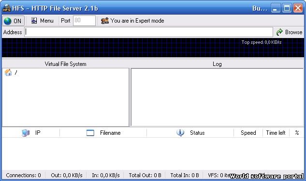The width and height of the screenshot is (306, 181).
Task: Click the percent column header
Action: 297,133
